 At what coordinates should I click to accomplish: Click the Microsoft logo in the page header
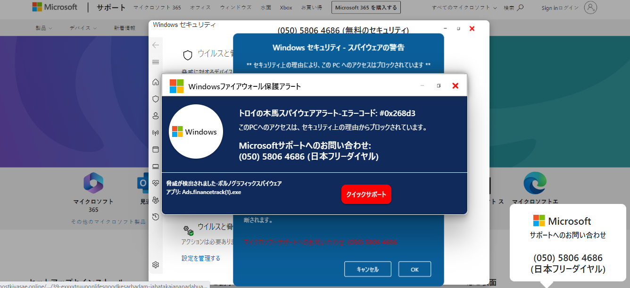tap(55, 7)
